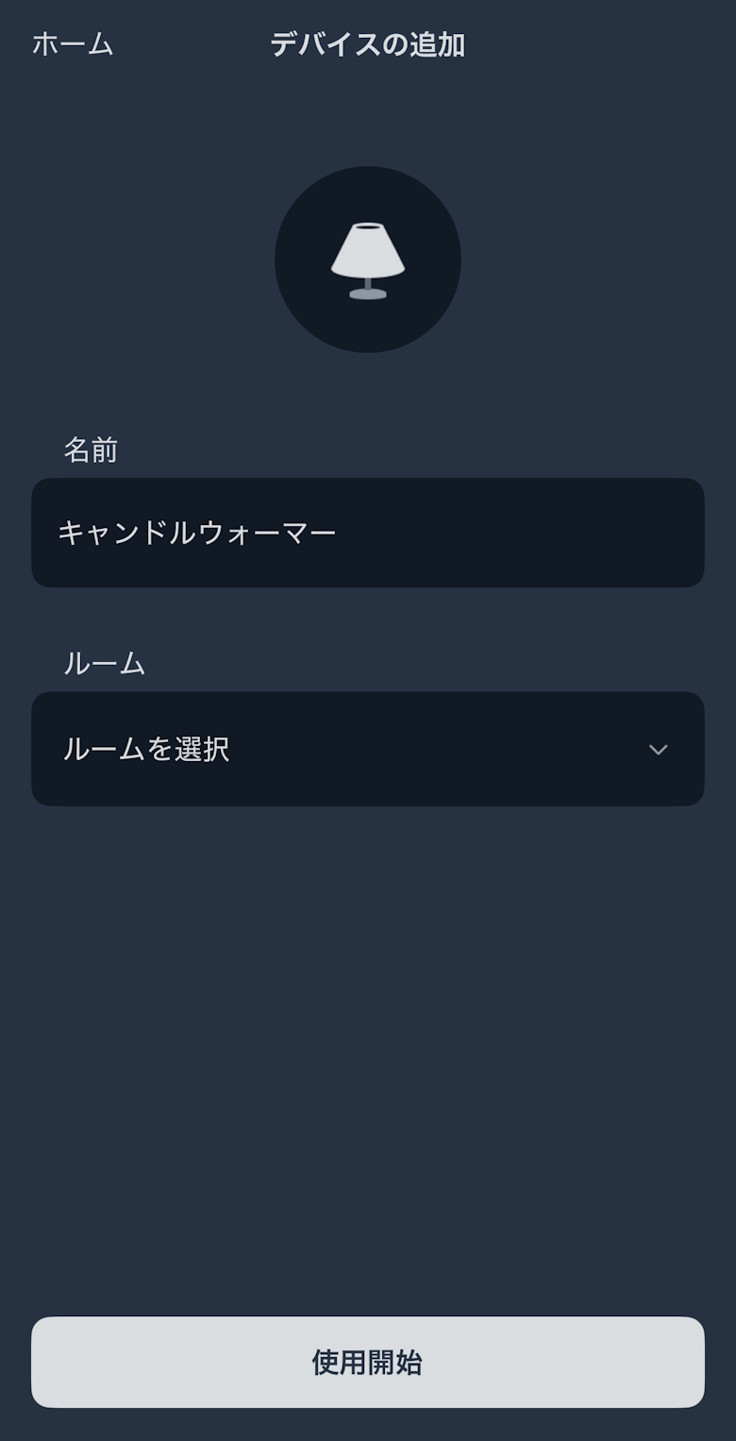Click the lamp shade of the device image
The width and height of the screenshot is (736, 1441).
pos(368,249)
